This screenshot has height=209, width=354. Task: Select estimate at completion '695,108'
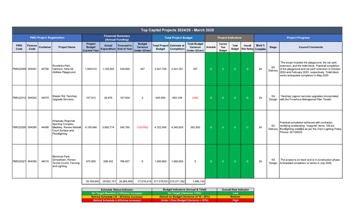click(x=177, y=98)
